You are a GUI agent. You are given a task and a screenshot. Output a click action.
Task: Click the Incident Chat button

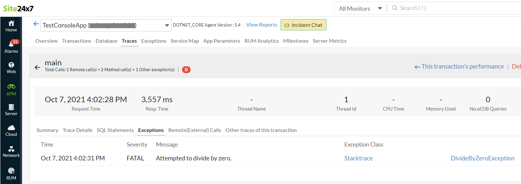[303, 25]
